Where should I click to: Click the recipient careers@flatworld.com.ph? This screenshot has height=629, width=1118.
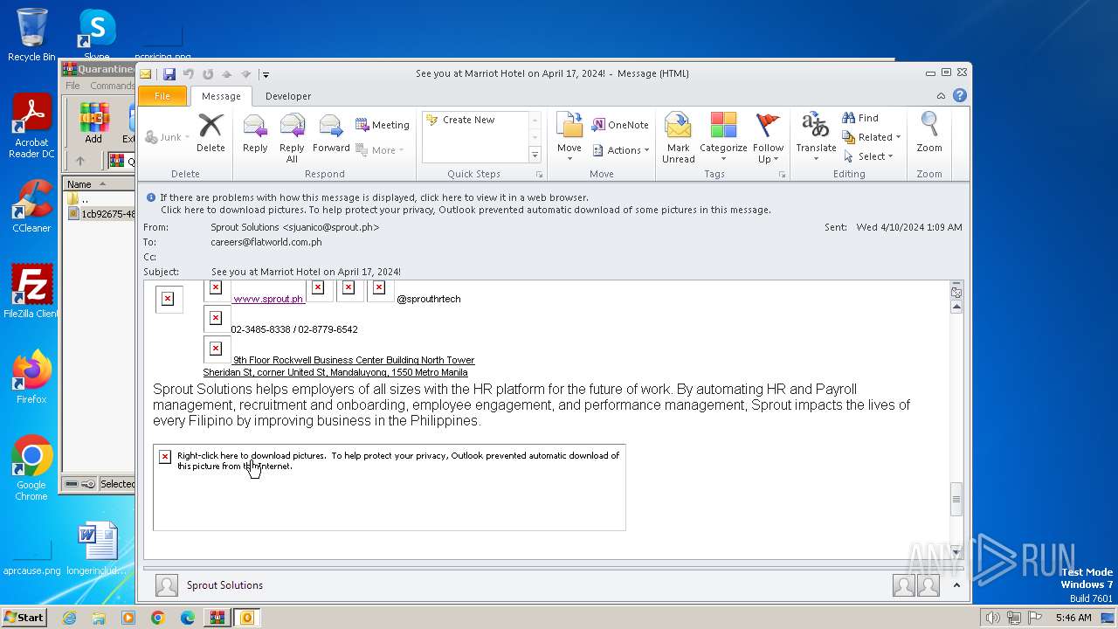click(266, 242)
